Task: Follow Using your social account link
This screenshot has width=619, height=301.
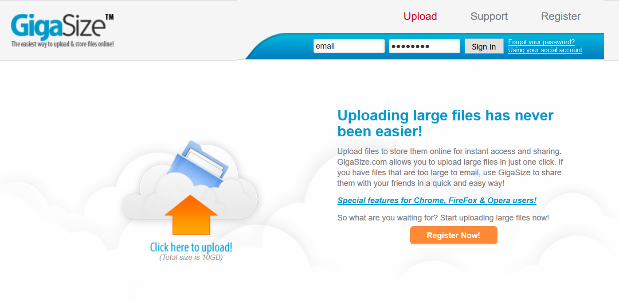Action: [x=545, y=50]
